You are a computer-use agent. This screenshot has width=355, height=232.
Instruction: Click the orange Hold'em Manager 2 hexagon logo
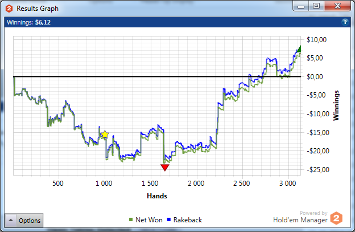click(336, 218)
